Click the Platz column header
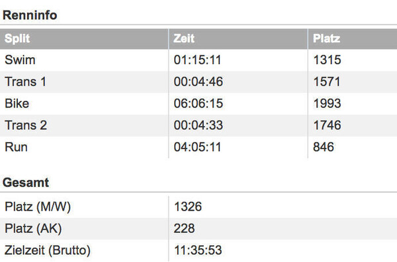This screenshot has width=397, height=262. pos(326,39)
